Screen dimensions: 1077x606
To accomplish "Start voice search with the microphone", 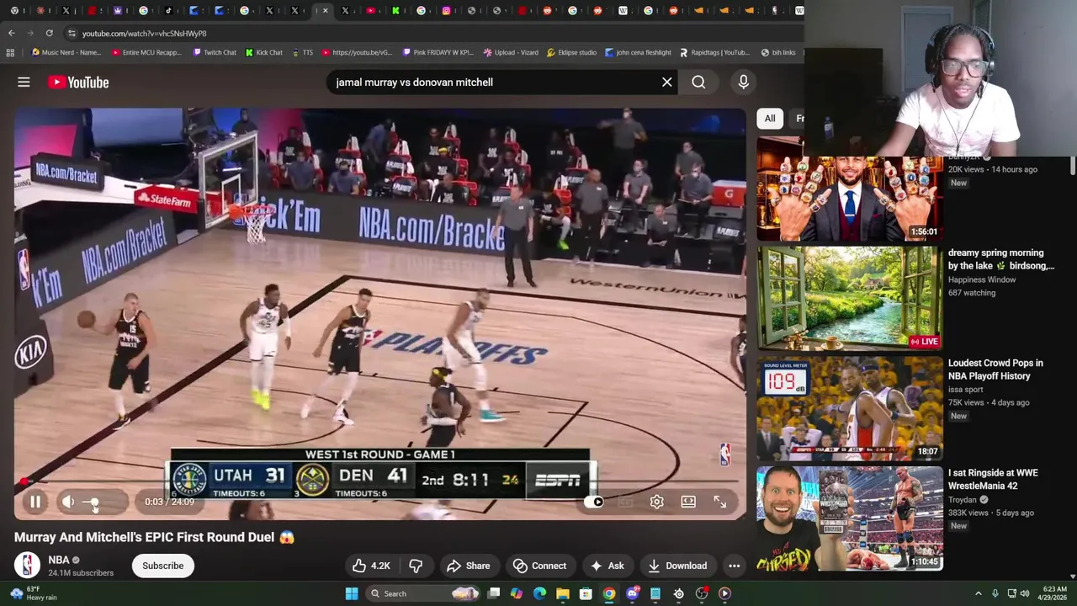I will 743,82.
